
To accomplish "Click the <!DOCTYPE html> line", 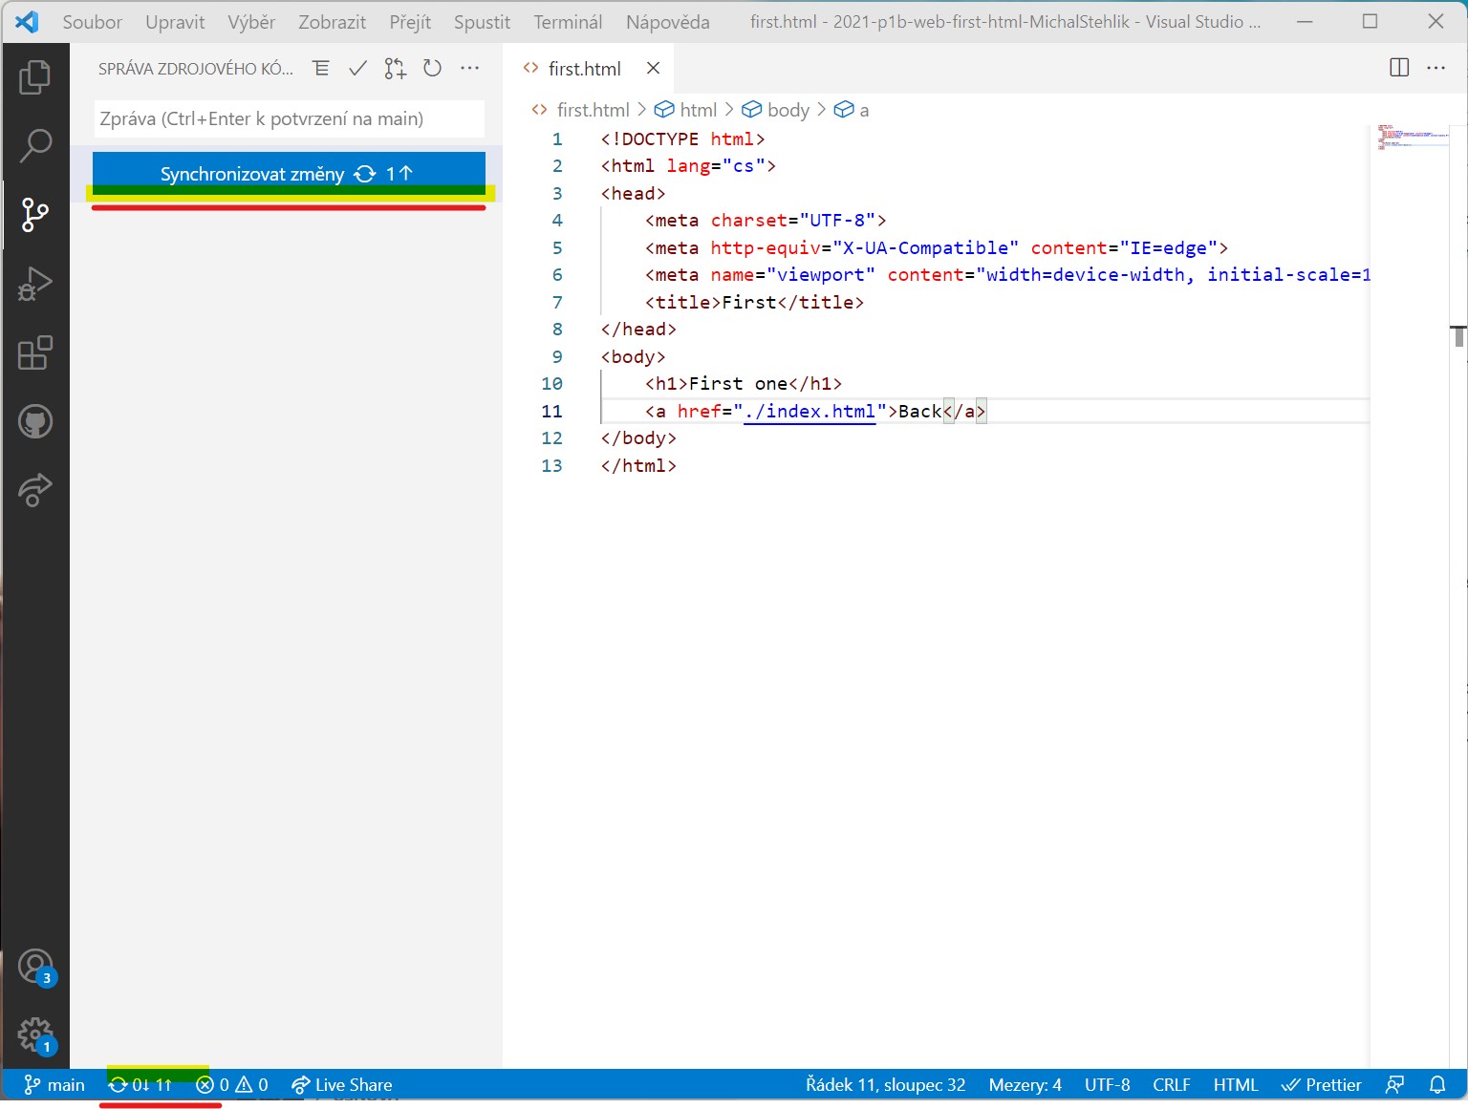I will click(682, 139).
